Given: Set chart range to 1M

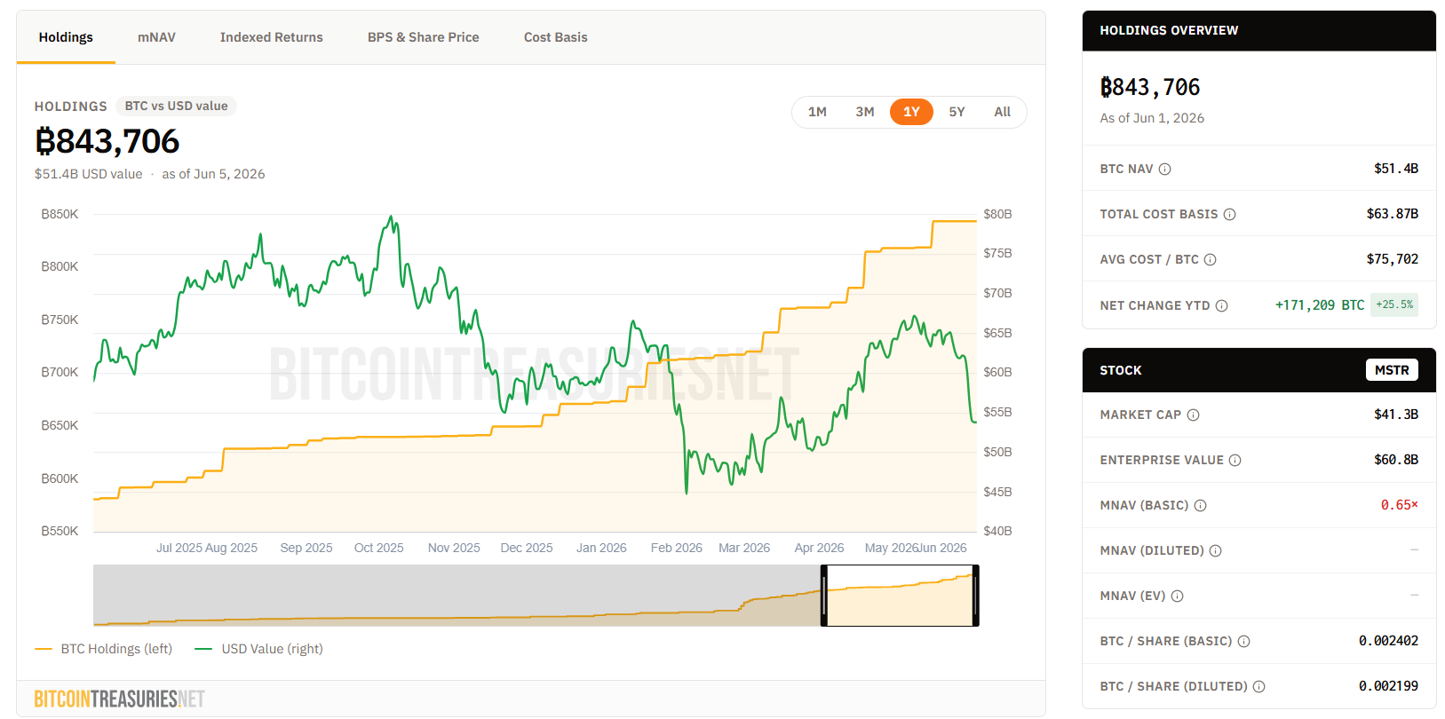Looking at the screenshot, I should point(817,112).
